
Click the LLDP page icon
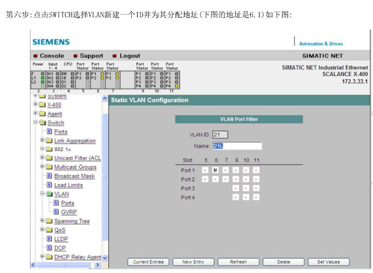click(x=49, y=239)
